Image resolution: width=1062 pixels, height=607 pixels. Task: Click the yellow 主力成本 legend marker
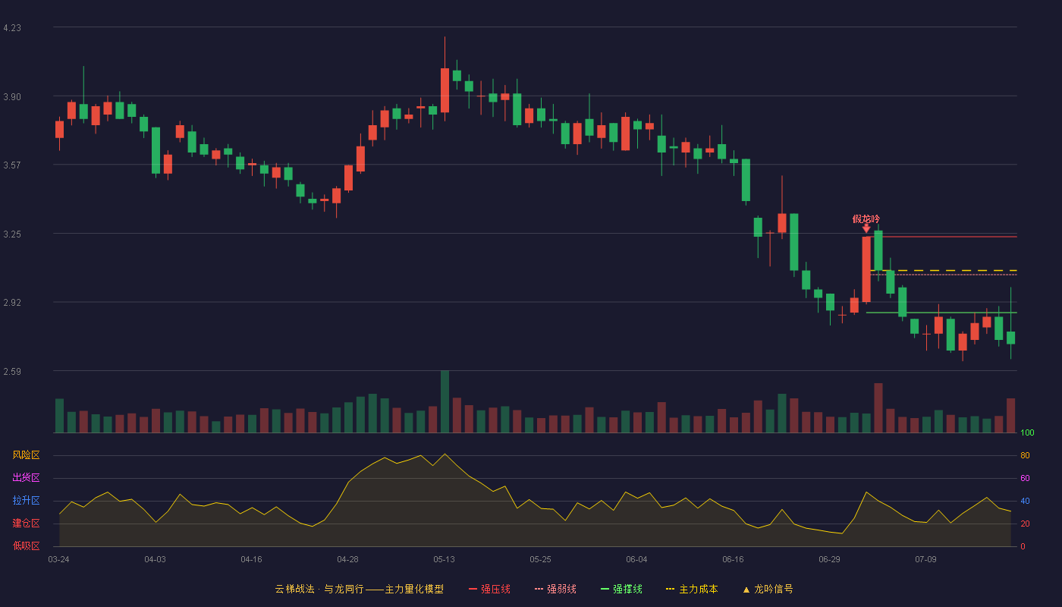670,589
